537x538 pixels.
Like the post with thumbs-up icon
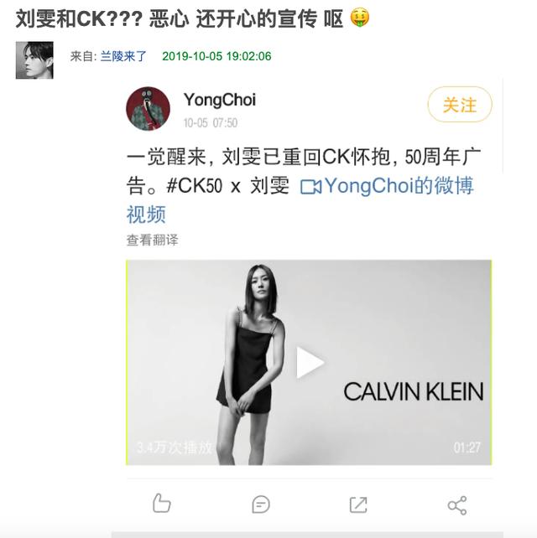pos(161,504)
